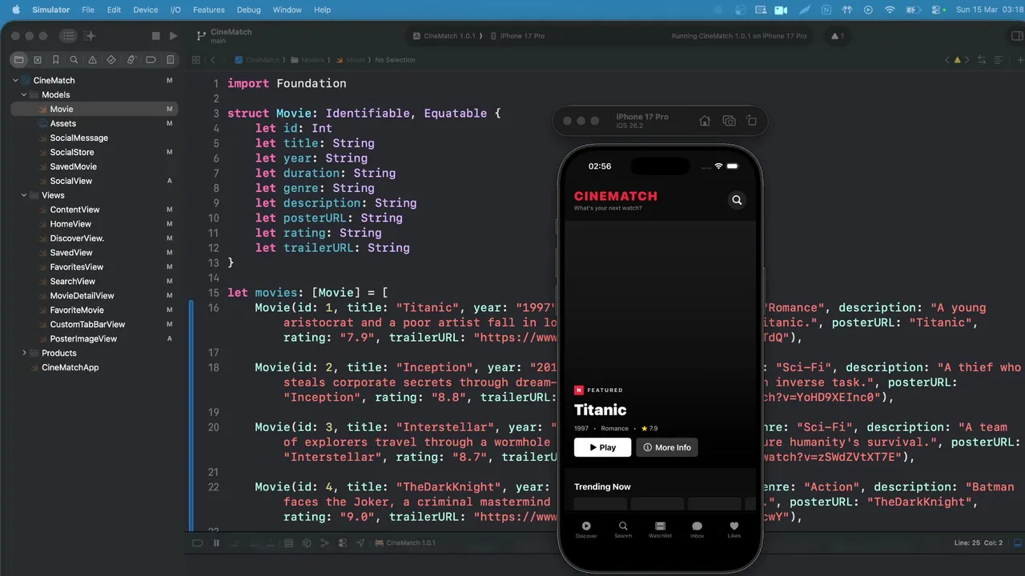The image size is (1025, 576).
Task: Open the Source Control navigator
Action: (38, 60)
